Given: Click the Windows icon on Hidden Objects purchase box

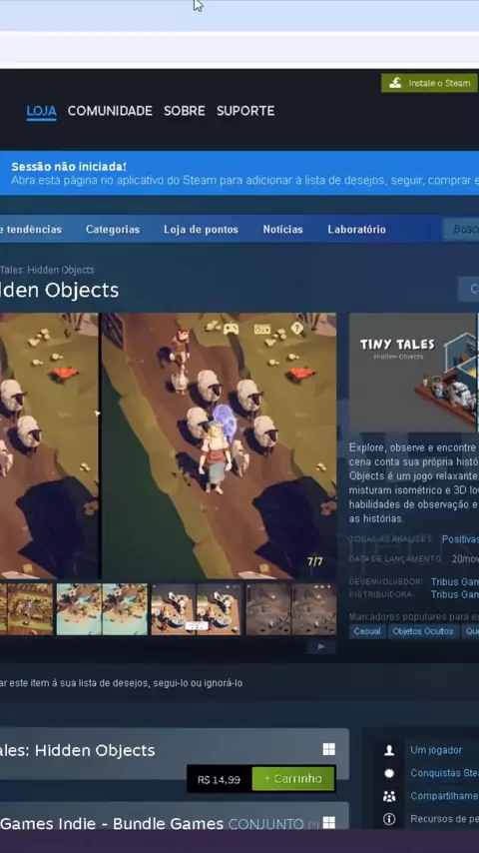Looking at the screenshot, I should click(x=329, y=750).
